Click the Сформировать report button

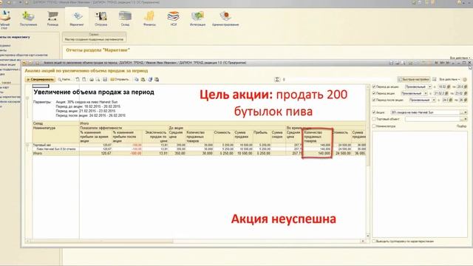point(40,79)
